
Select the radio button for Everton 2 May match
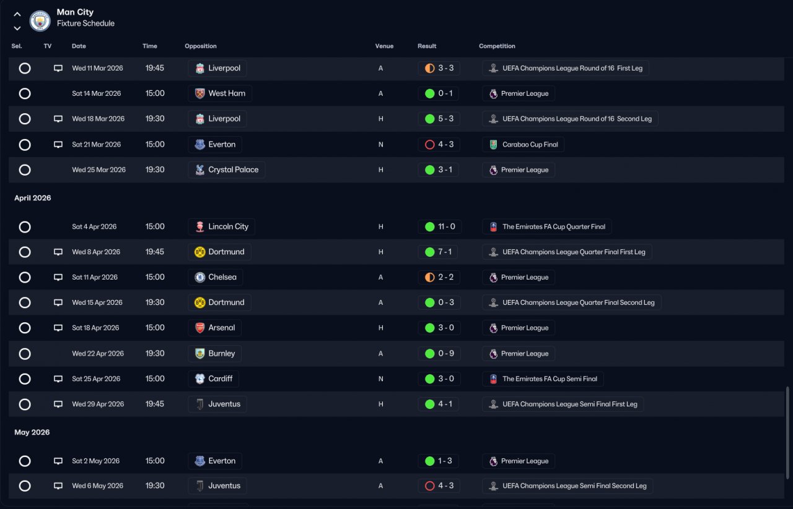tap(25, 461)
